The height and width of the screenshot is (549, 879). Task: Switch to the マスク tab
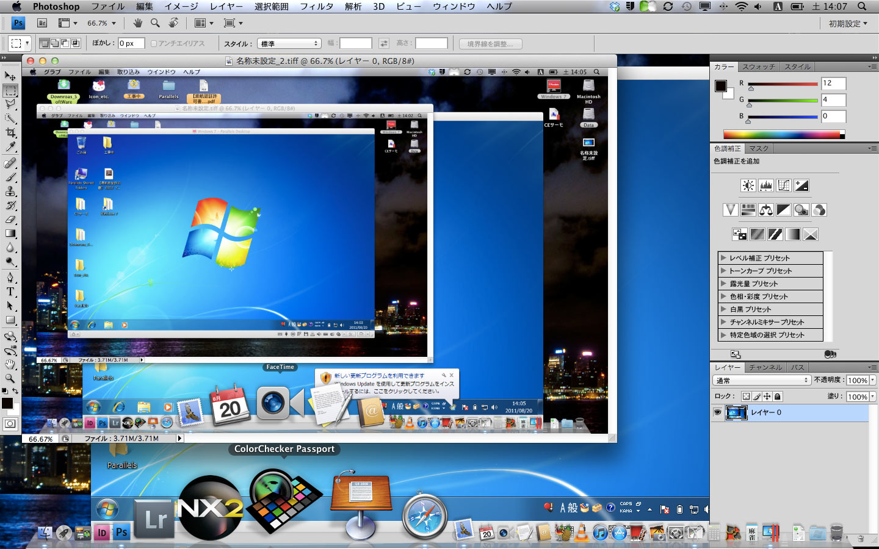[x=759, y=149]
